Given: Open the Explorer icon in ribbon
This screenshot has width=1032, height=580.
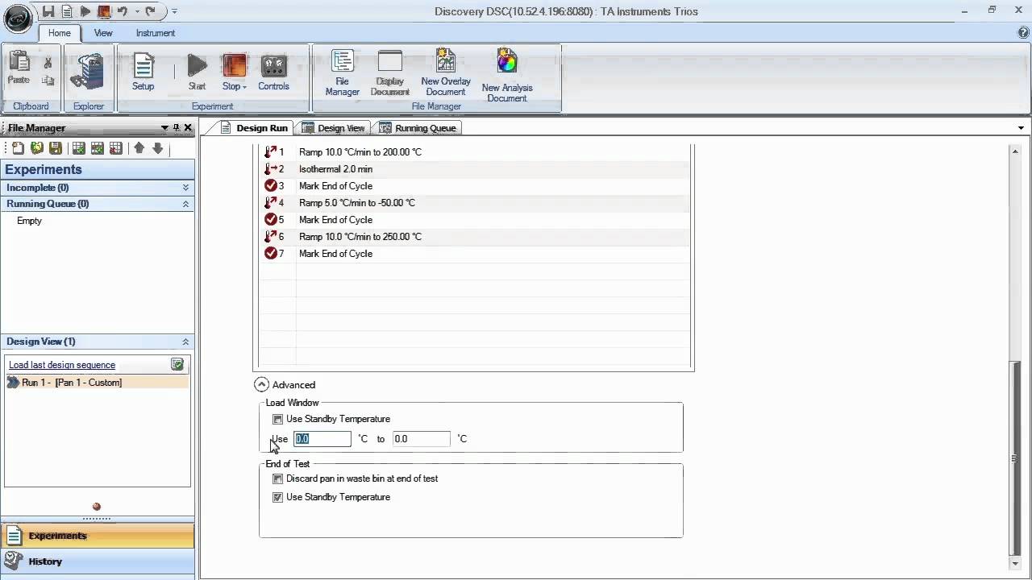Looking at the screenshot, I should 88,74.
